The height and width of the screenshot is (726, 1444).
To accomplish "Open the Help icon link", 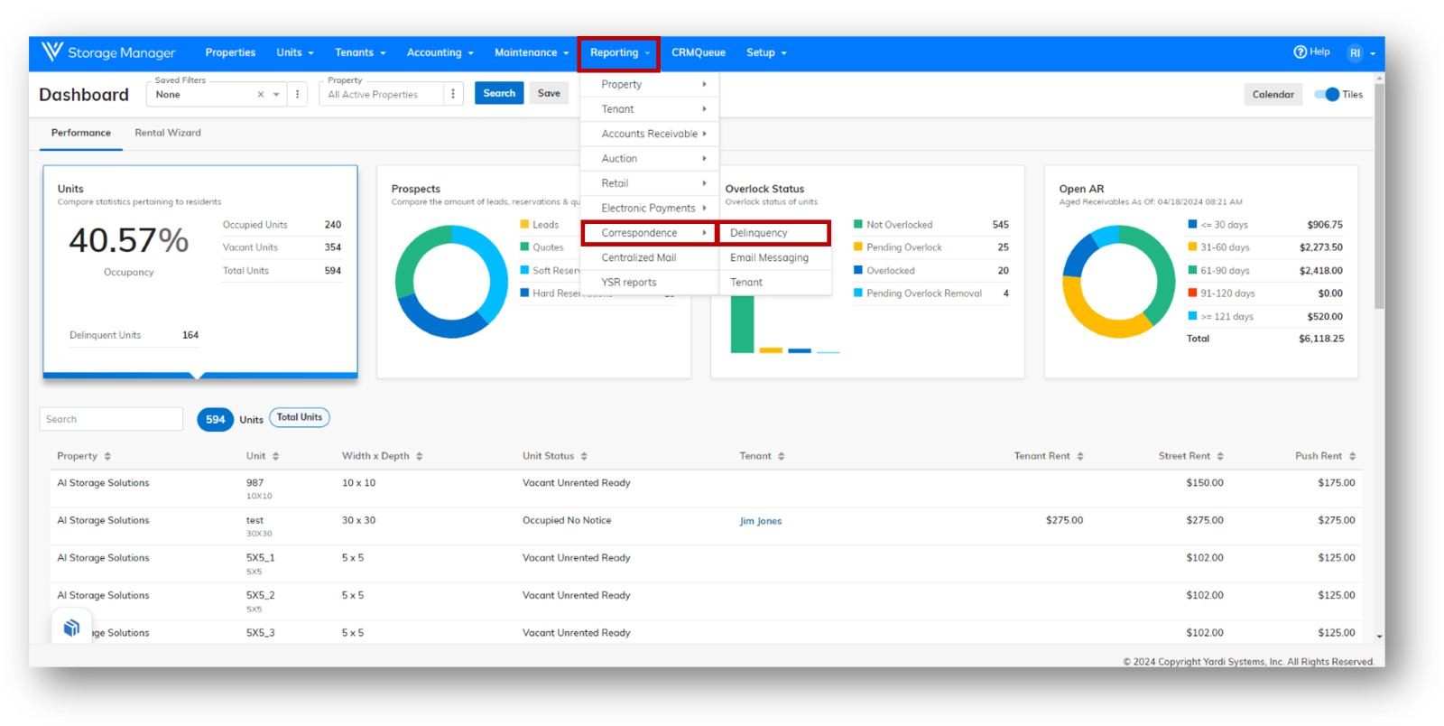I will pos(1311,52).
